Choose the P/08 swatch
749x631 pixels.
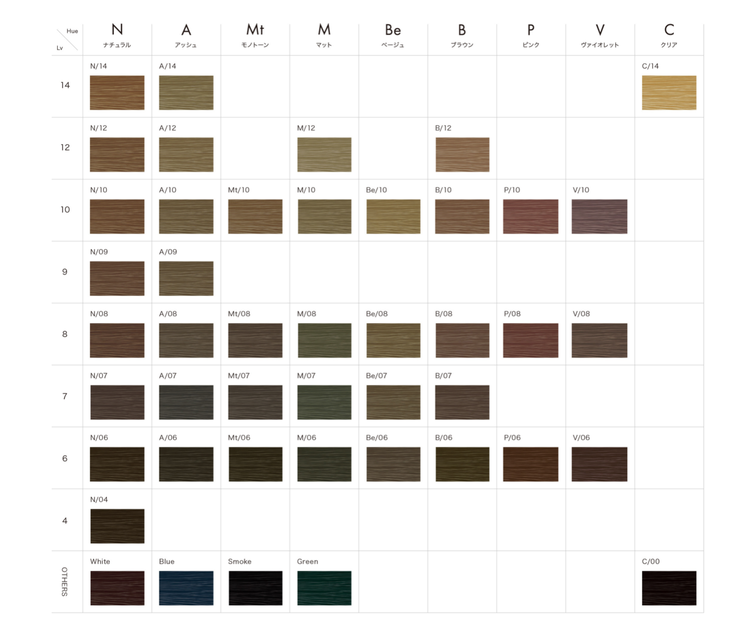tap(531, 340)
